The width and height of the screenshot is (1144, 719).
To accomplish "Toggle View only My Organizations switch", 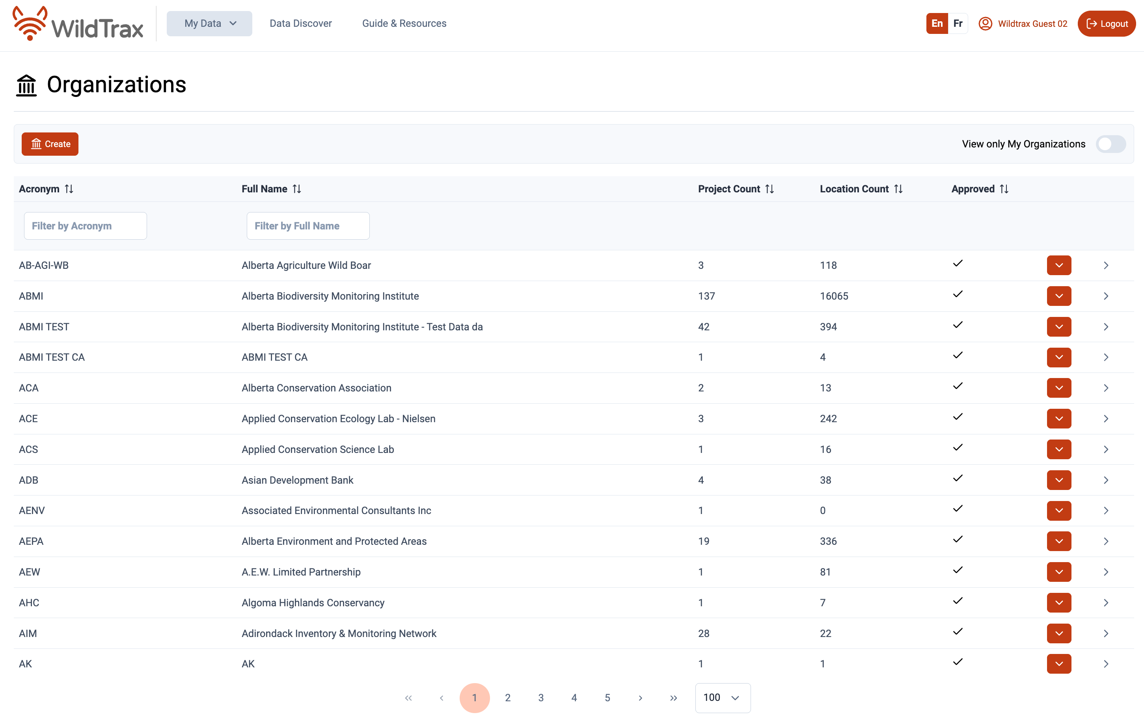I will (x=1110, y=144).
